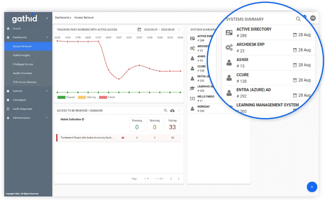Click the upward sort arrow next to Metric Collection
Viewport: 325px width, 208px height.
tap(83, 120)
